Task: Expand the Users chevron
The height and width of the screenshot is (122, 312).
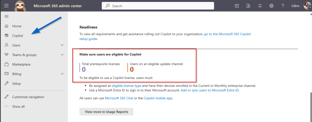Action: (x=62, y=45)
